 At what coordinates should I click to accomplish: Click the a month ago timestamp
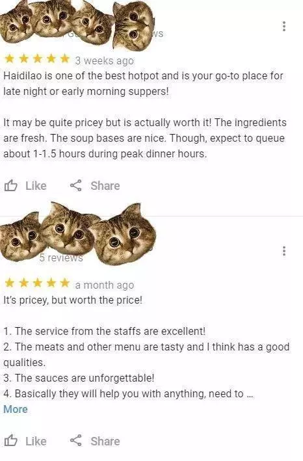click(105, 285)
